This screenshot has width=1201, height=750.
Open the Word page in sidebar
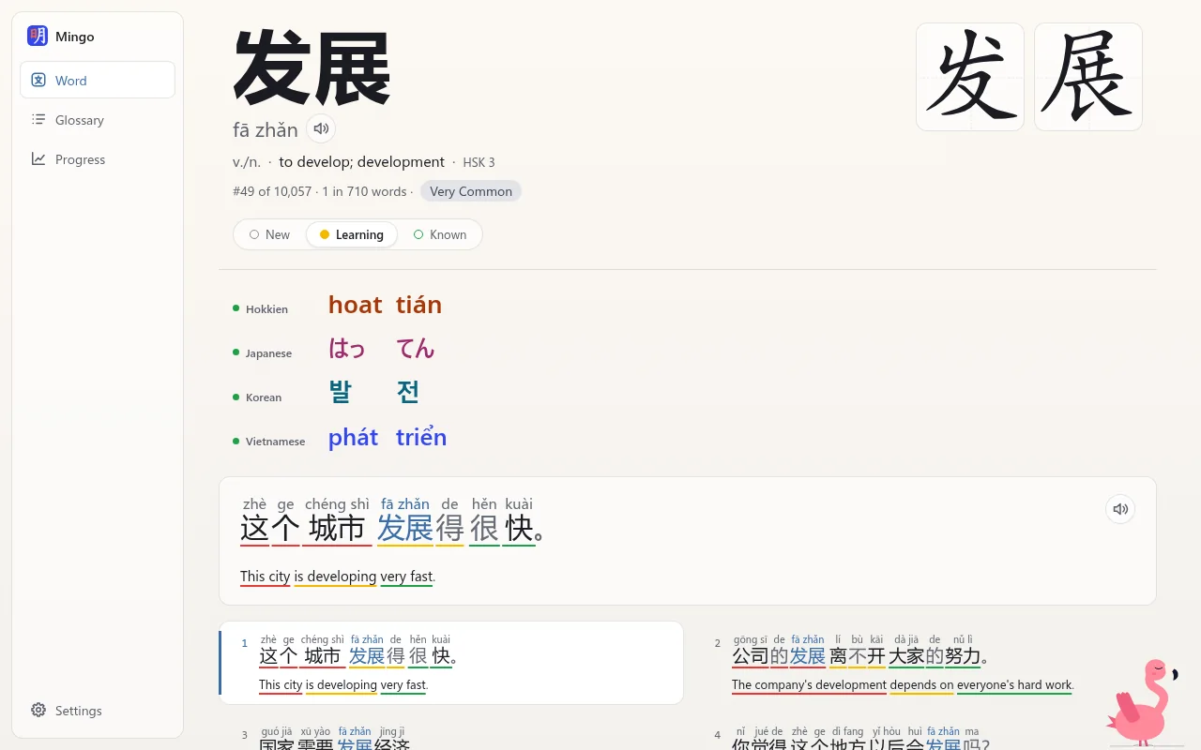point(98,80)
